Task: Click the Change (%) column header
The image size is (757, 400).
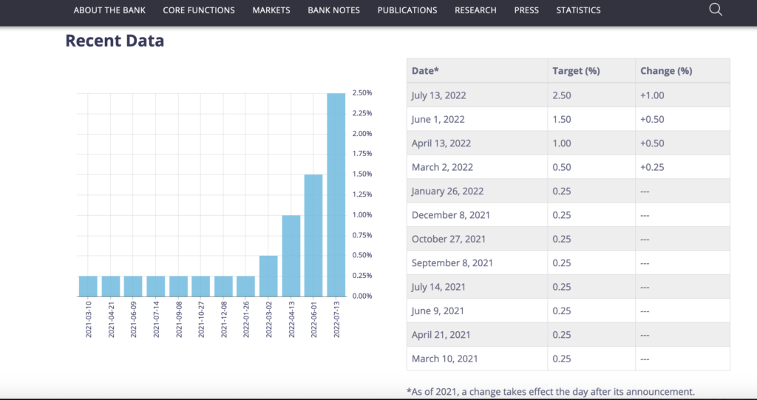Action: coord(682,70)
